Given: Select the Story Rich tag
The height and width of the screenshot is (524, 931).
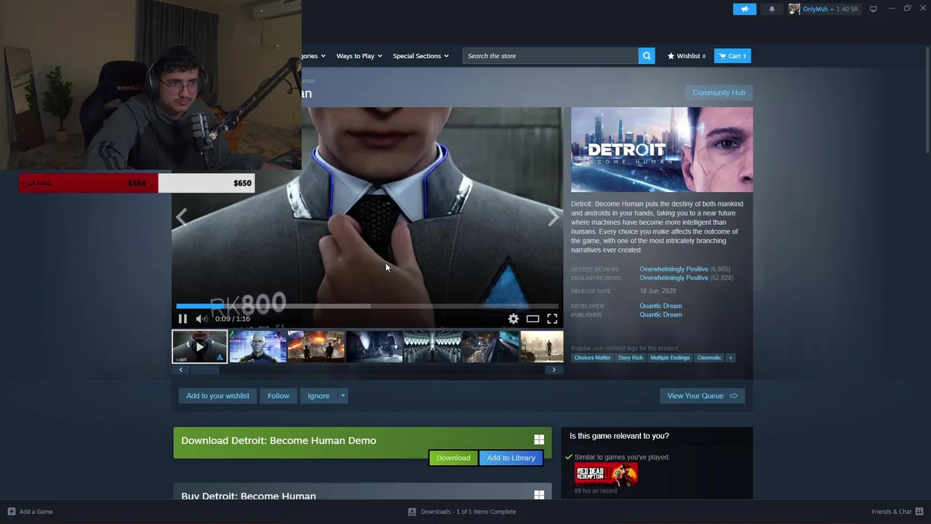Looking at the screenshot, I should 631,358.
